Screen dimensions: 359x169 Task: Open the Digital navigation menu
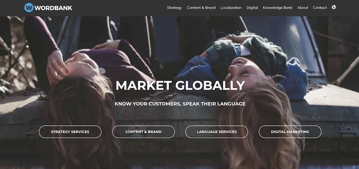point(252,8)
